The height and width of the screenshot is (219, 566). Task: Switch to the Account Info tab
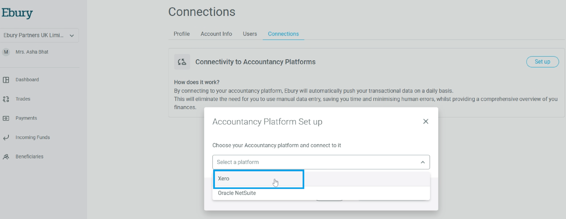(x=216, y=34)
